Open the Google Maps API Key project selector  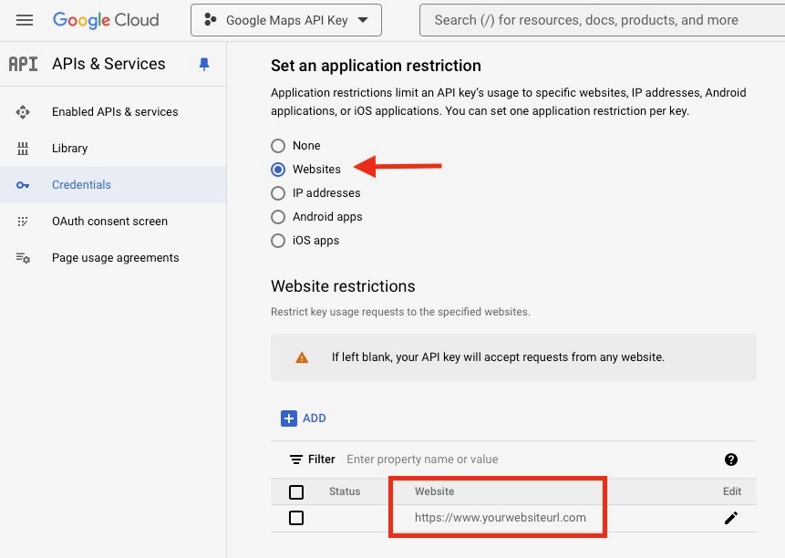tap(285, 19)
